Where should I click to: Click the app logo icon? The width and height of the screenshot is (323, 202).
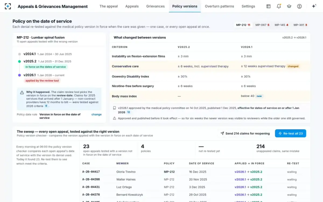(x=8, y=6)
